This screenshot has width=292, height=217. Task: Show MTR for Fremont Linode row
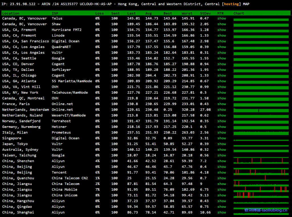222,35
